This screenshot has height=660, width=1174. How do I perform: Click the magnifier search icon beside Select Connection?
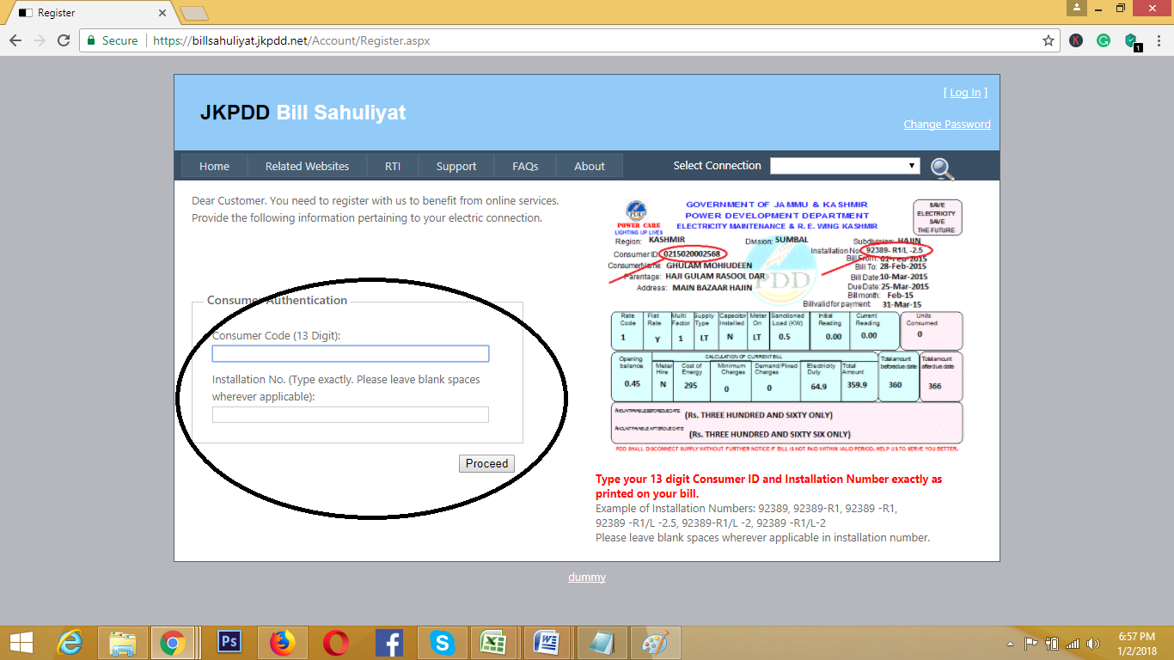point(943,168)
